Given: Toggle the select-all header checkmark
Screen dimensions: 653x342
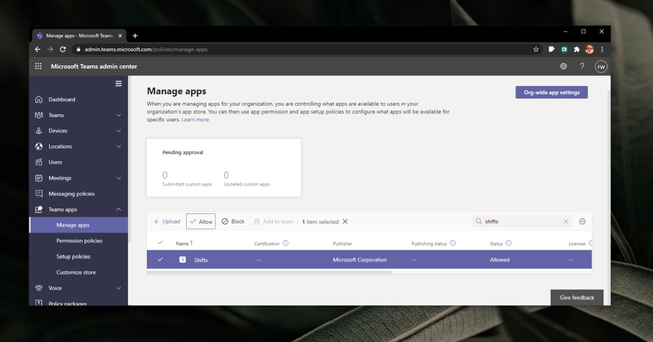Looking at the screenshot, I should pos(160,243).
